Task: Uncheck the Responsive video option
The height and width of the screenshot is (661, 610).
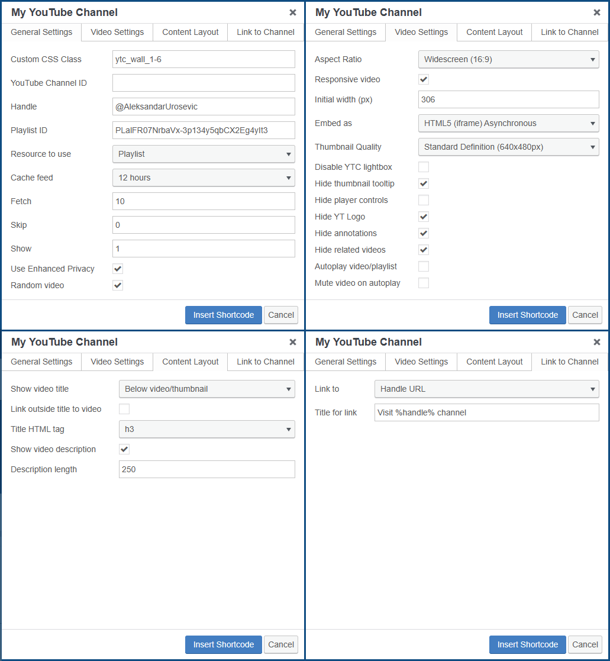Action: click(x=424, y=79)
